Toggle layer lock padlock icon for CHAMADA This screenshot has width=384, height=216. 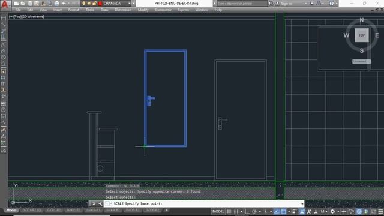(95, 4)
